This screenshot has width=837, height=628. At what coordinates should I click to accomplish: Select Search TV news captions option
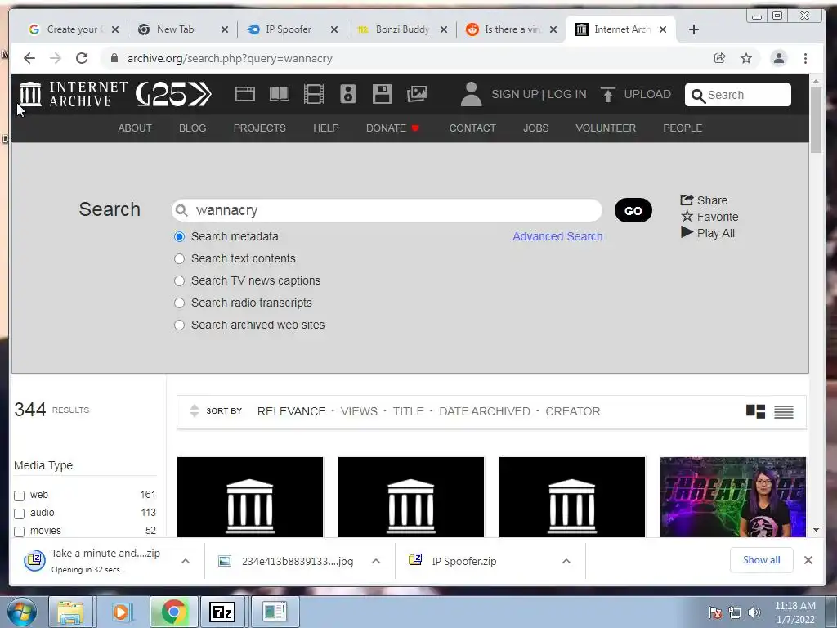(x=179, y=281)
